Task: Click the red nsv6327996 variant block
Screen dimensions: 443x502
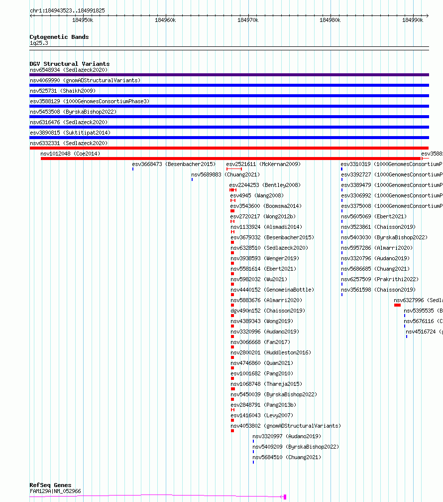Action: (397, 305)
